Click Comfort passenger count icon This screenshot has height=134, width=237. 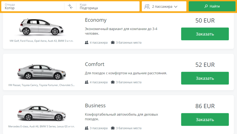pos(87,82)
